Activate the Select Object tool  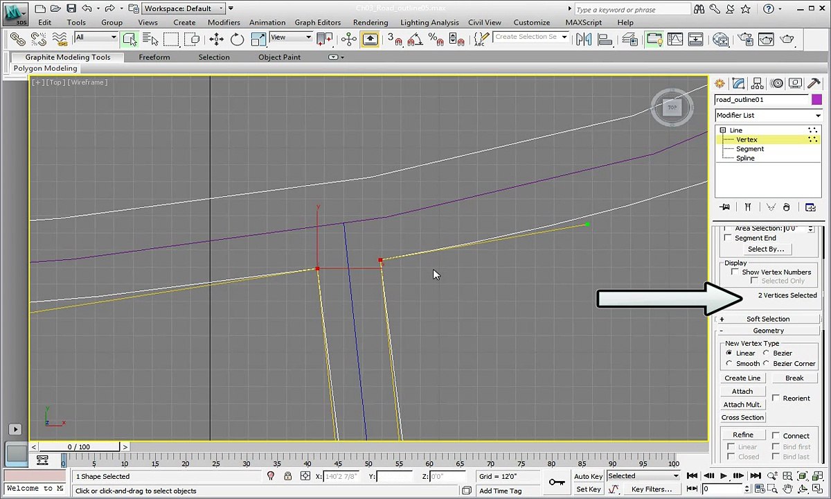(129, 39)
